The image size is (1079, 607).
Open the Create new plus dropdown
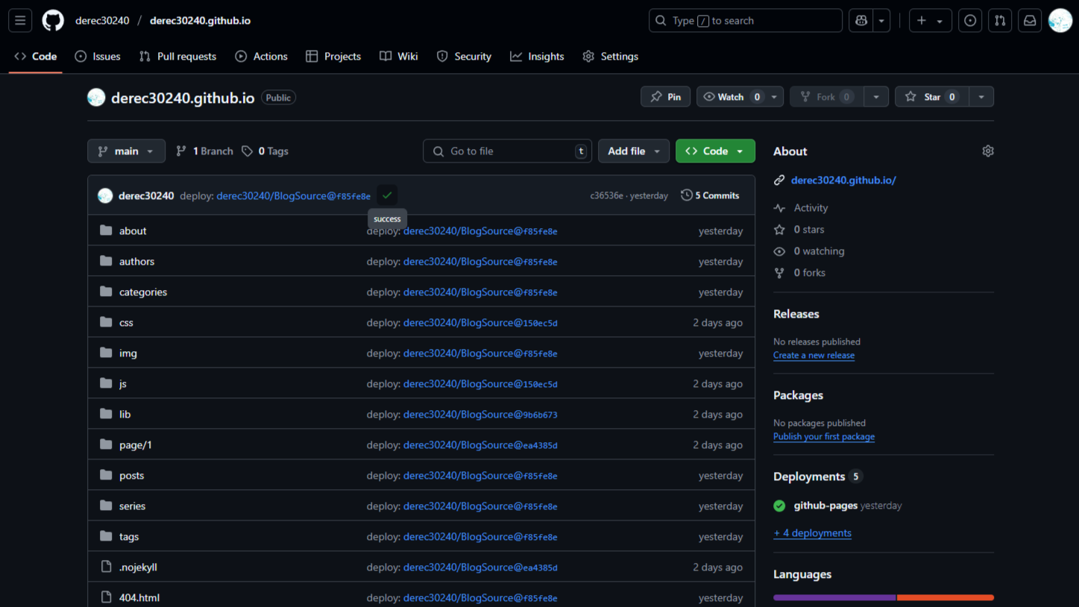point(930,21)
